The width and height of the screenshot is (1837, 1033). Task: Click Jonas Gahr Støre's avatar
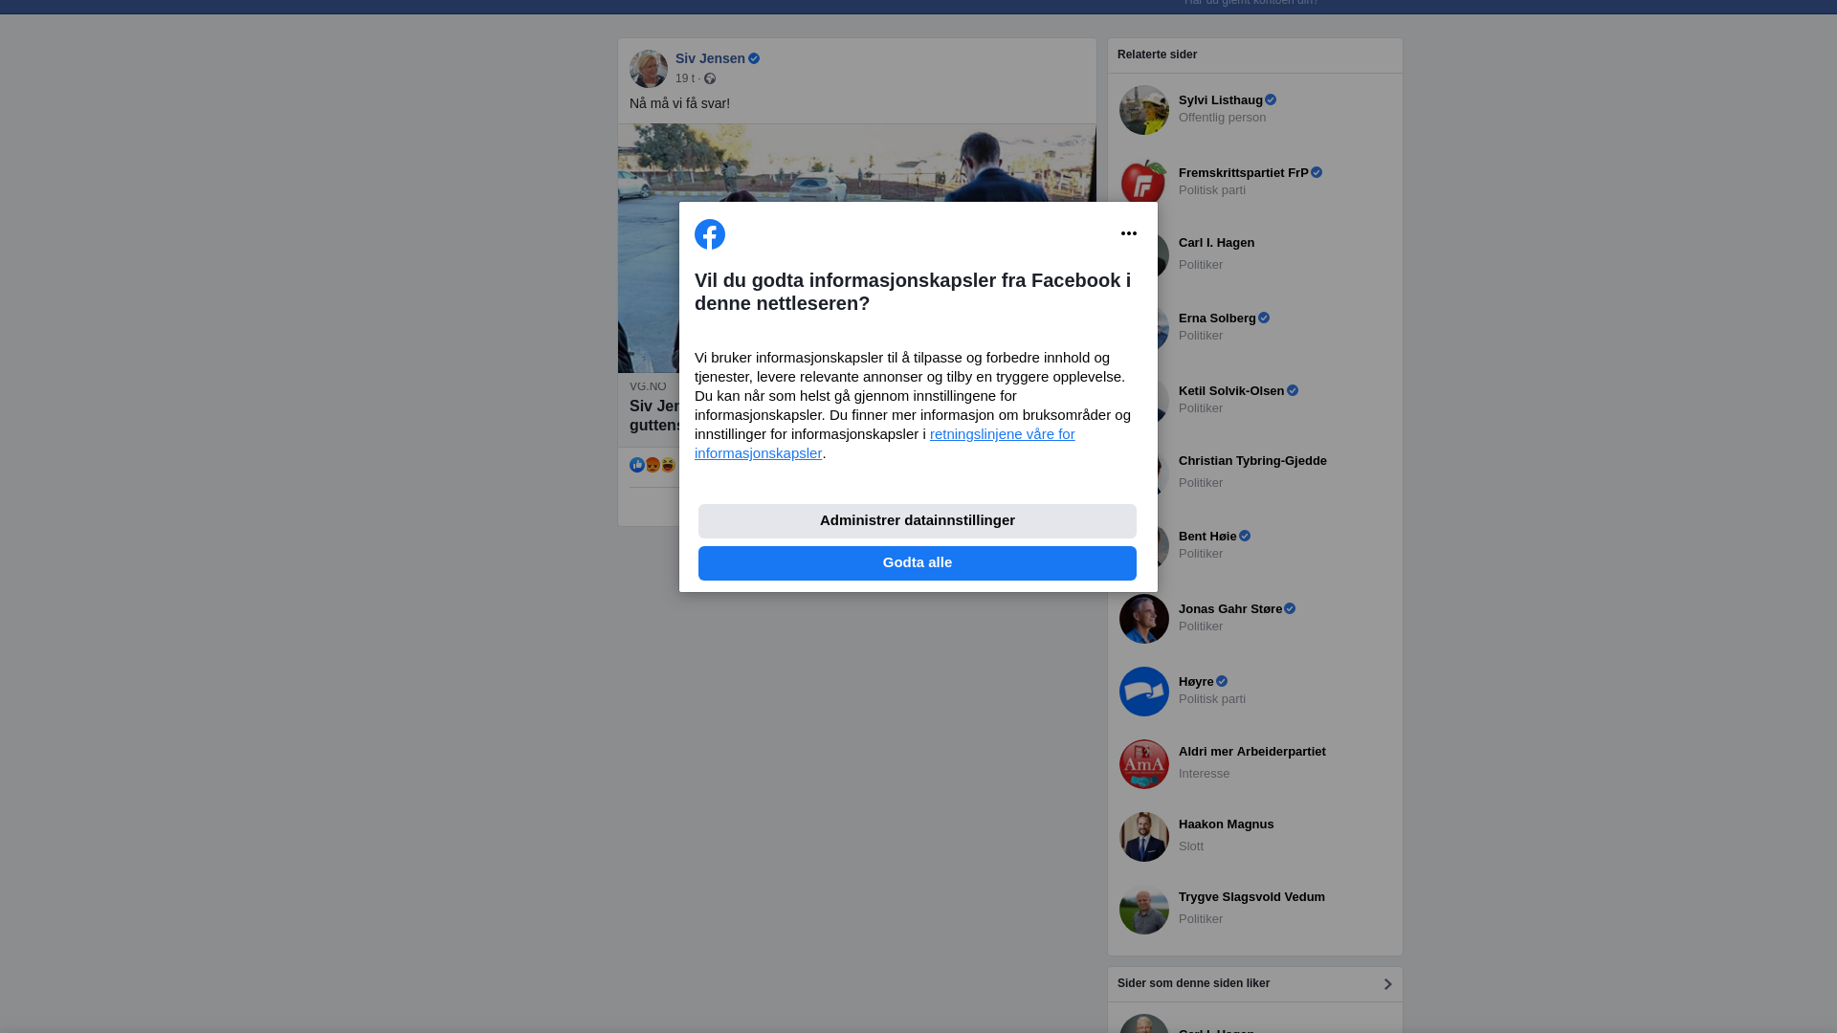pyautogui.click(x=1144, y=619)
